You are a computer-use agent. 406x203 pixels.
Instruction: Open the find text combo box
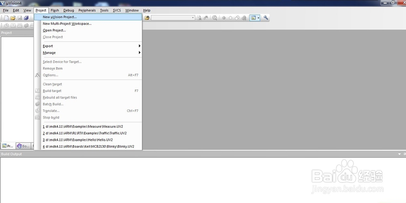(173, 17)
